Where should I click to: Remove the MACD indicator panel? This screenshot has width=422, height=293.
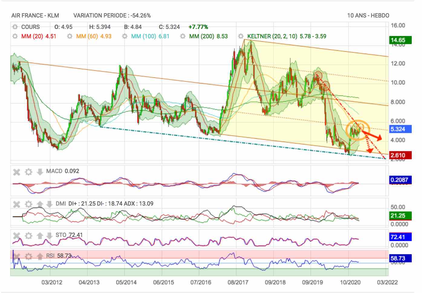point(17,172)
